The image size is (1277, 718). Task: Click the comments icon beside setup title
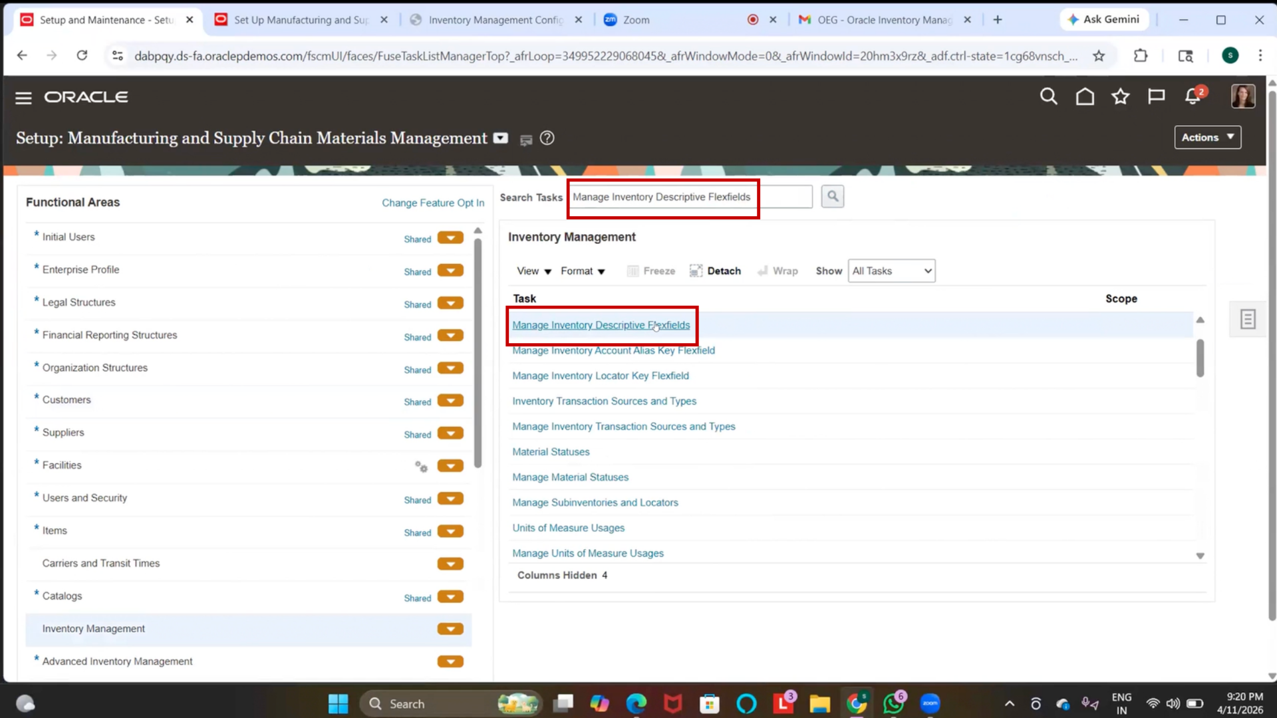[525, 140]
